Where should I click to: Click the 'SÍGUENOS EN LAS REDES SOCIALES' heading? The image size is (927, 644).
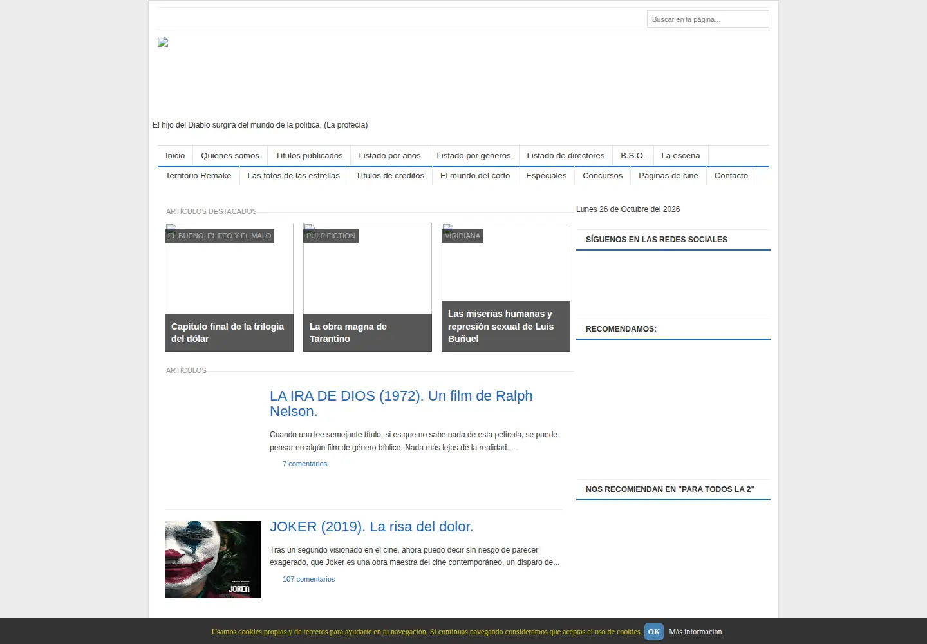(657, 240)
